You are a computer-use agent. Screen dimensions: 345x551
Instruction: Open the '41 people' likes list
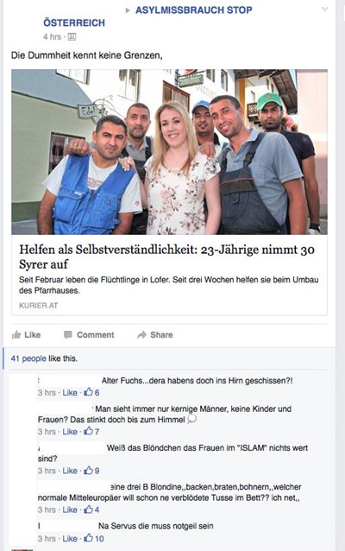pyautogui.click(x=28, y=358)
